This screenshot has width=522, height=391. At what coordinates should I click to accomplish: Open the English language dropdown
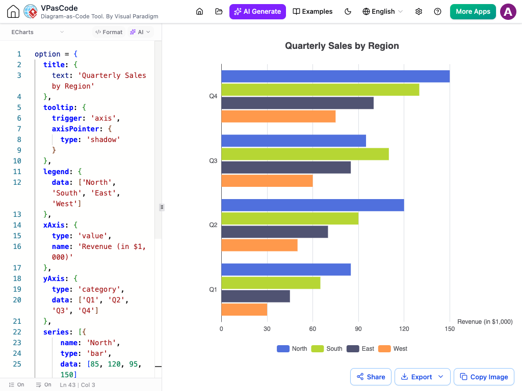(383, 12)
